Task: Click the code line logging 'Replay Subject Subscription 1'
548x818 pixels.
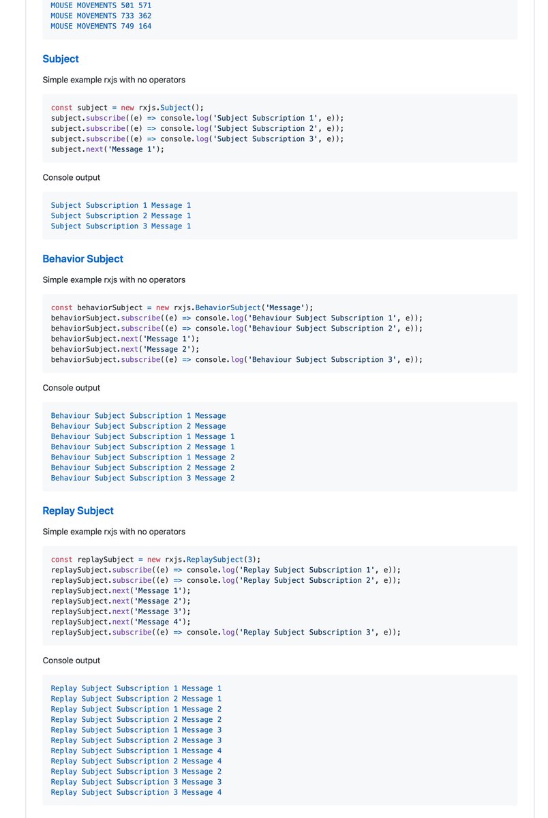Action: click(x=226, y=570)
